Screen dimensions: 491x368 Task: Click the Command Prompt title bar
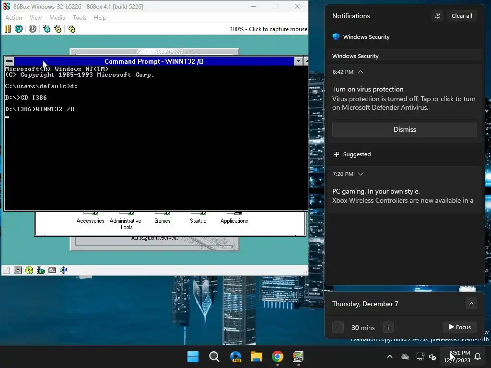tap(154, 61)
